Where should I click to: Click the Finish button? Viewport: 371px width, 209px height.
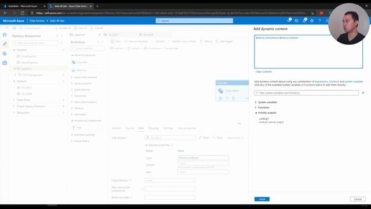click(262, 199)
